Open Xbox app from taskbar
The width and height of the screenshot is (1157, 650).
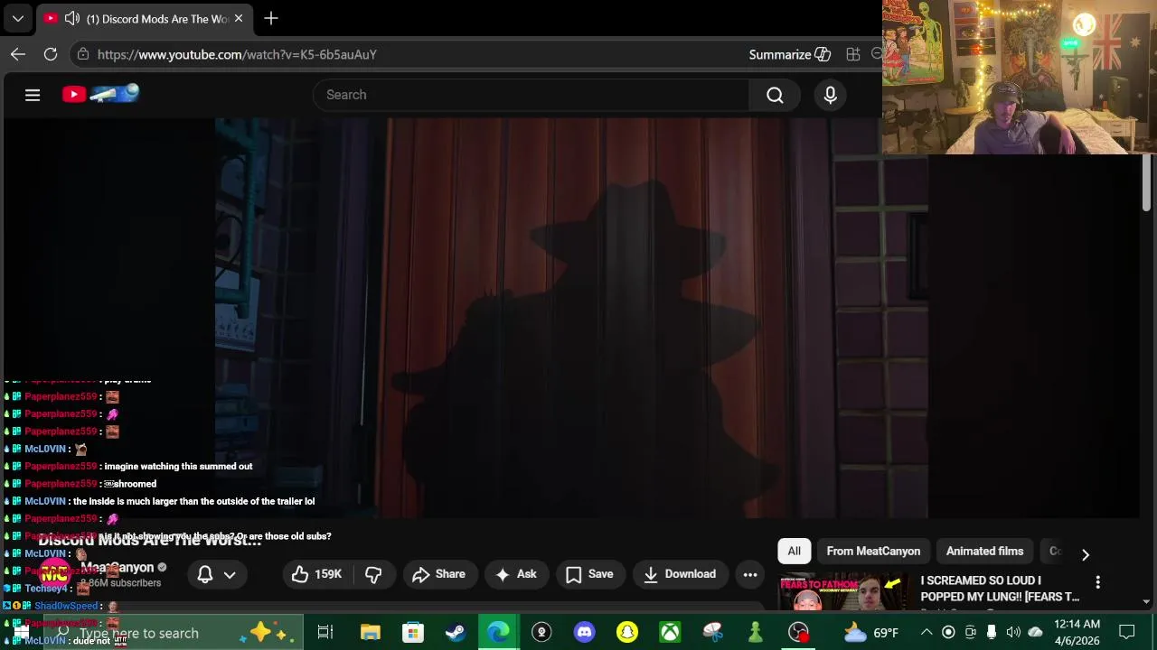tap(670, 633)
